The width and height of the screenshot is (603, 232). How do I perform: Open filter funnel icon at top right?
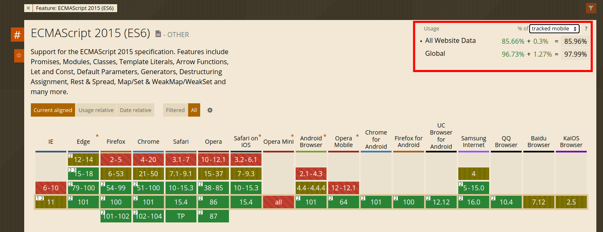click(x=590, y=8)
